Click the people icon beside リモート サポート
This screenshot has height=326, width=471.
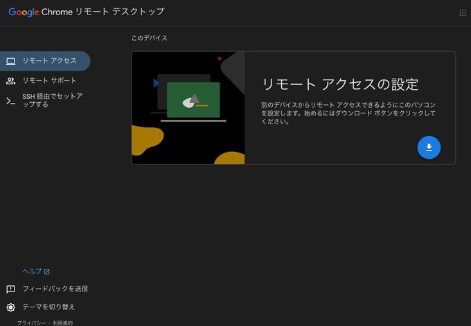click(x=11, y=81)
